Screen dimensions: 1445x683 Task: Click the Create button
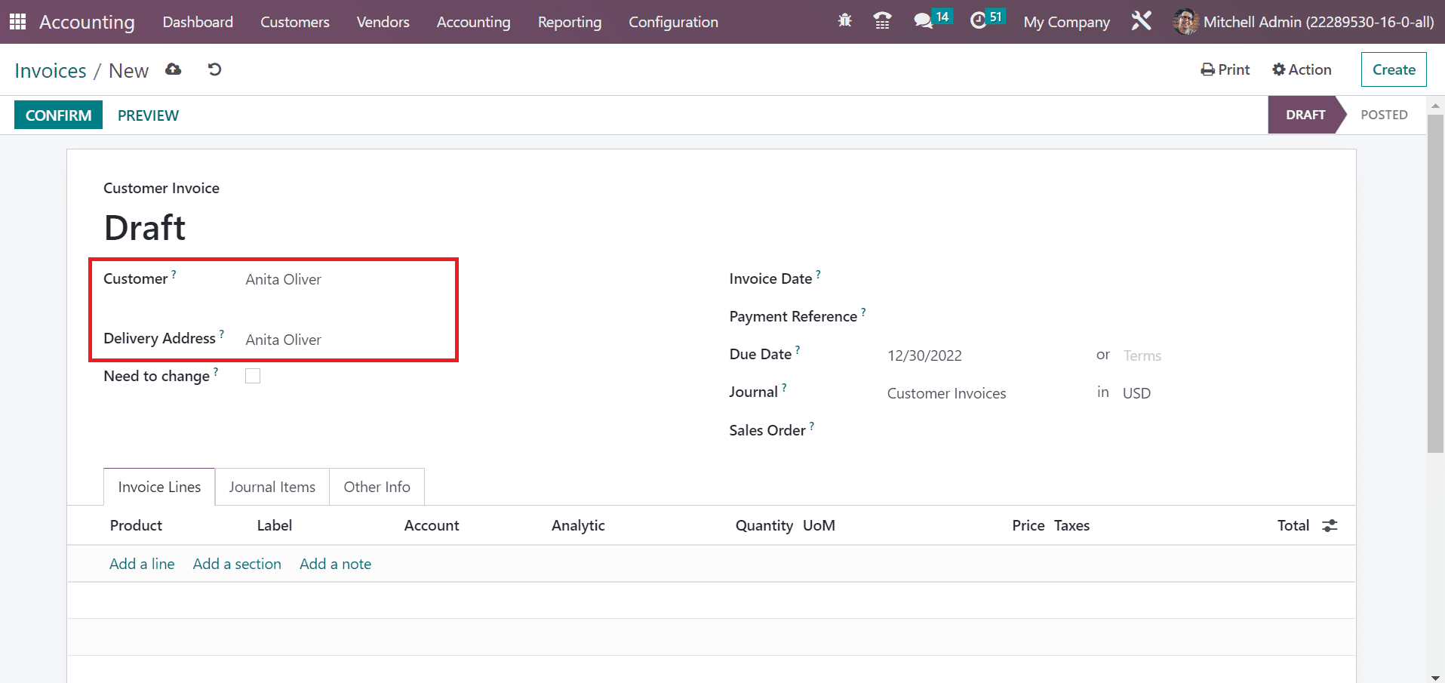pyautogui.click(x=1394, y=69)
